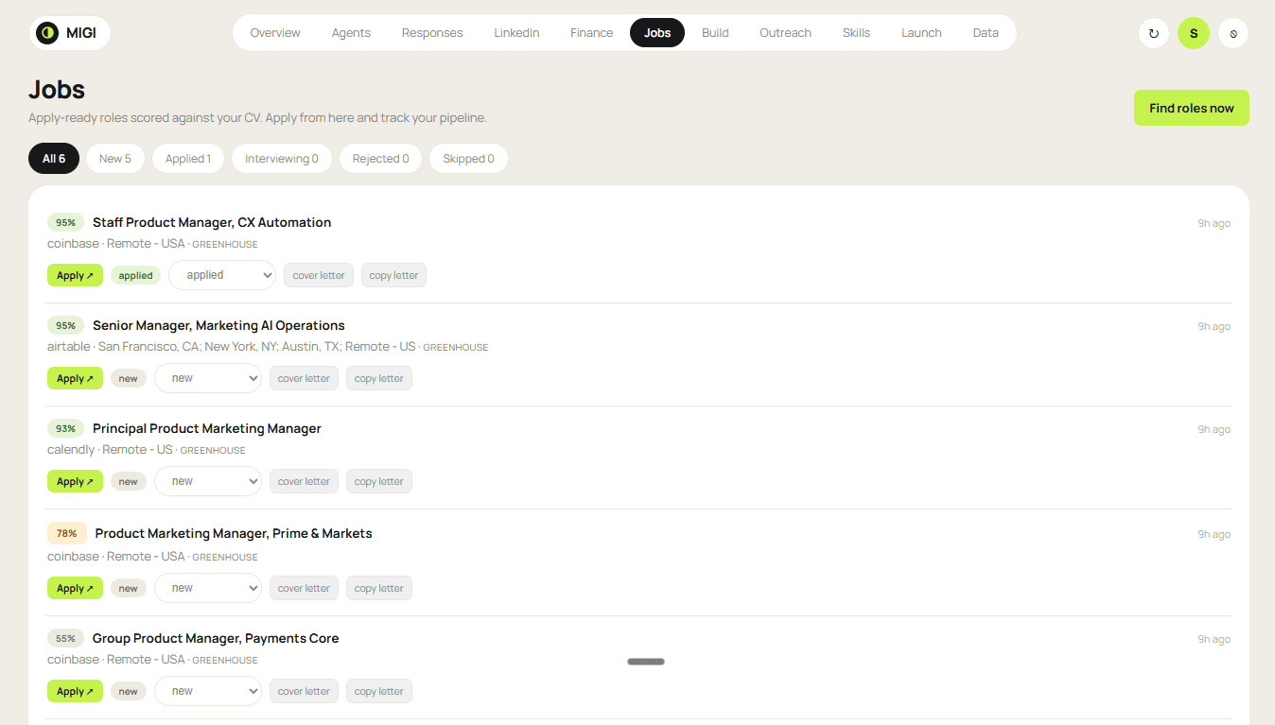
Task: Click Principal Product Marketing Manager title
Action: click(x=207, y=428)
